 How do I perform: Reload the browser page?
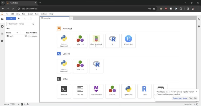[13, 9]
